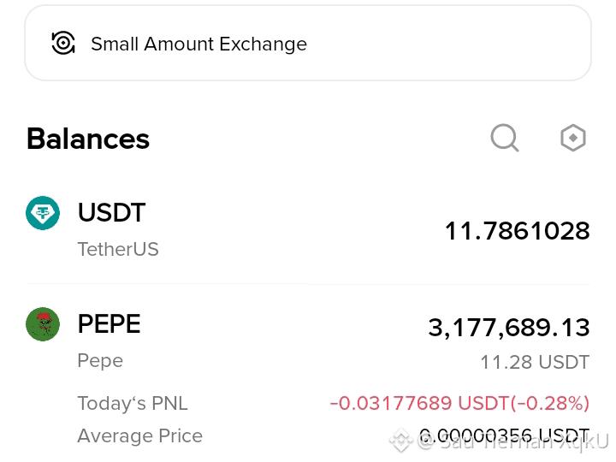
Task: Click the Average Price label
Action: click(x=139, y=435)
